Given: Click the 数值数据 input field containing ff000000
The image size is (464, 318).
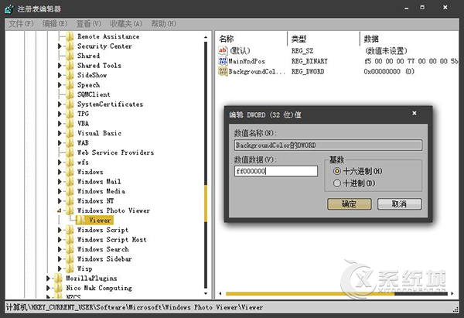Looking at the screenshot, I should [276, 171].
